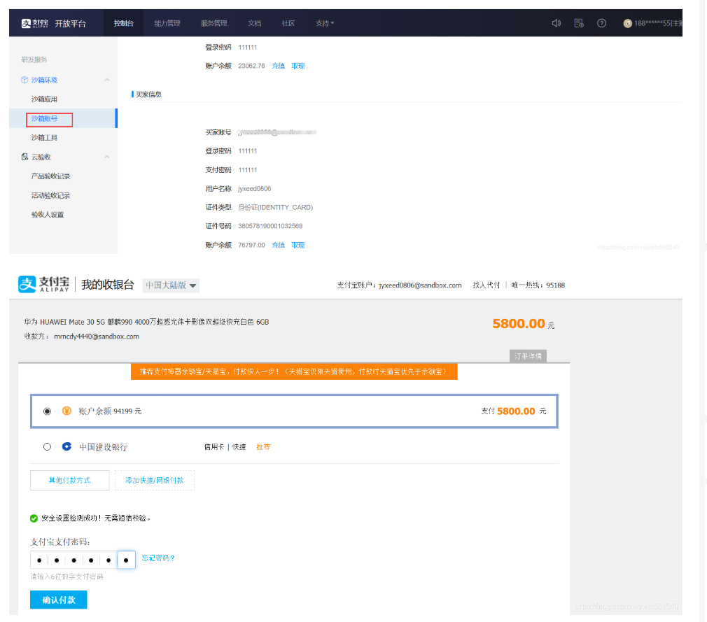Click the 用户名称 value jyxeed0806
The height and width of the screenshot is (622, 707).
[x=255, y=188]
